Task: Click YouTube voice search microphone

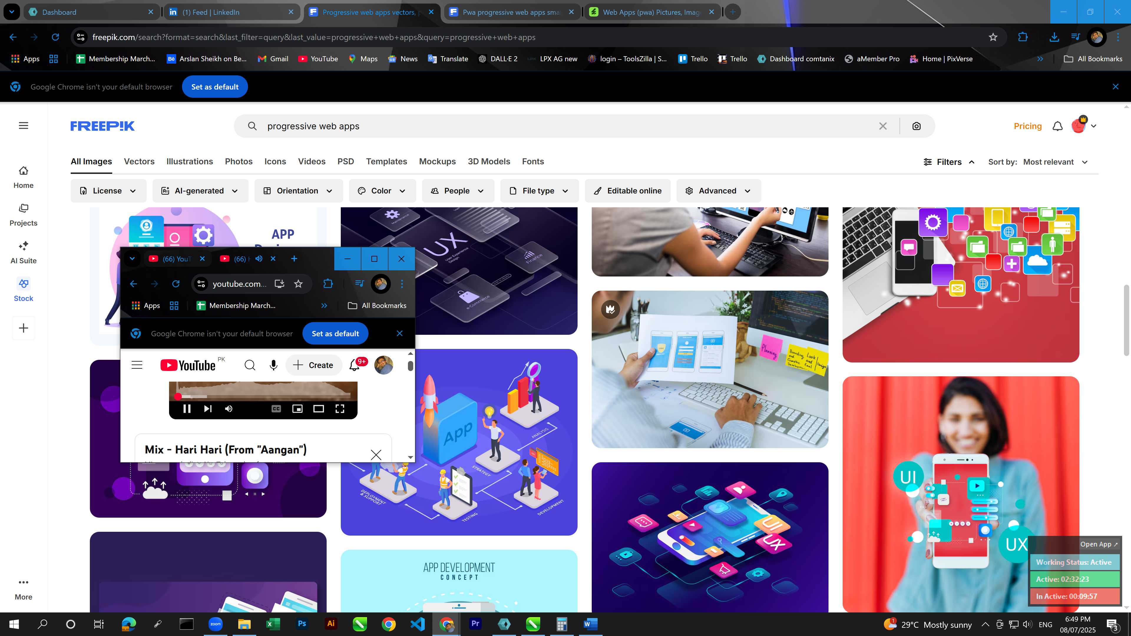Action: tap(274, 365)
